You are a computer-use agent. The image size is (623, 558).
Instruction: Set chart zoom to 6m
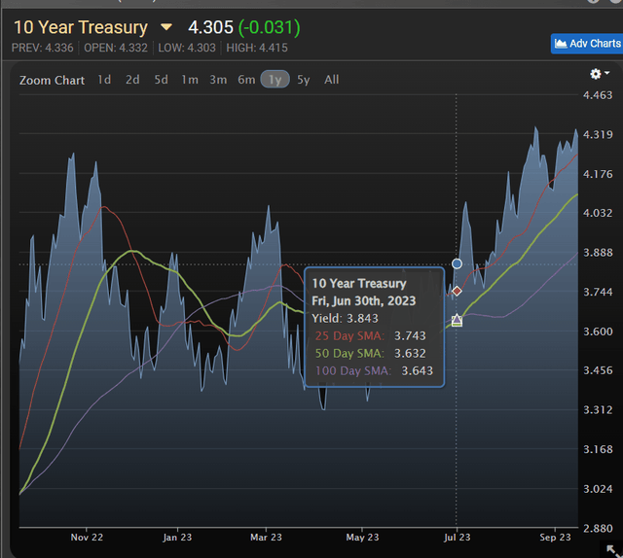click(246, 80)
